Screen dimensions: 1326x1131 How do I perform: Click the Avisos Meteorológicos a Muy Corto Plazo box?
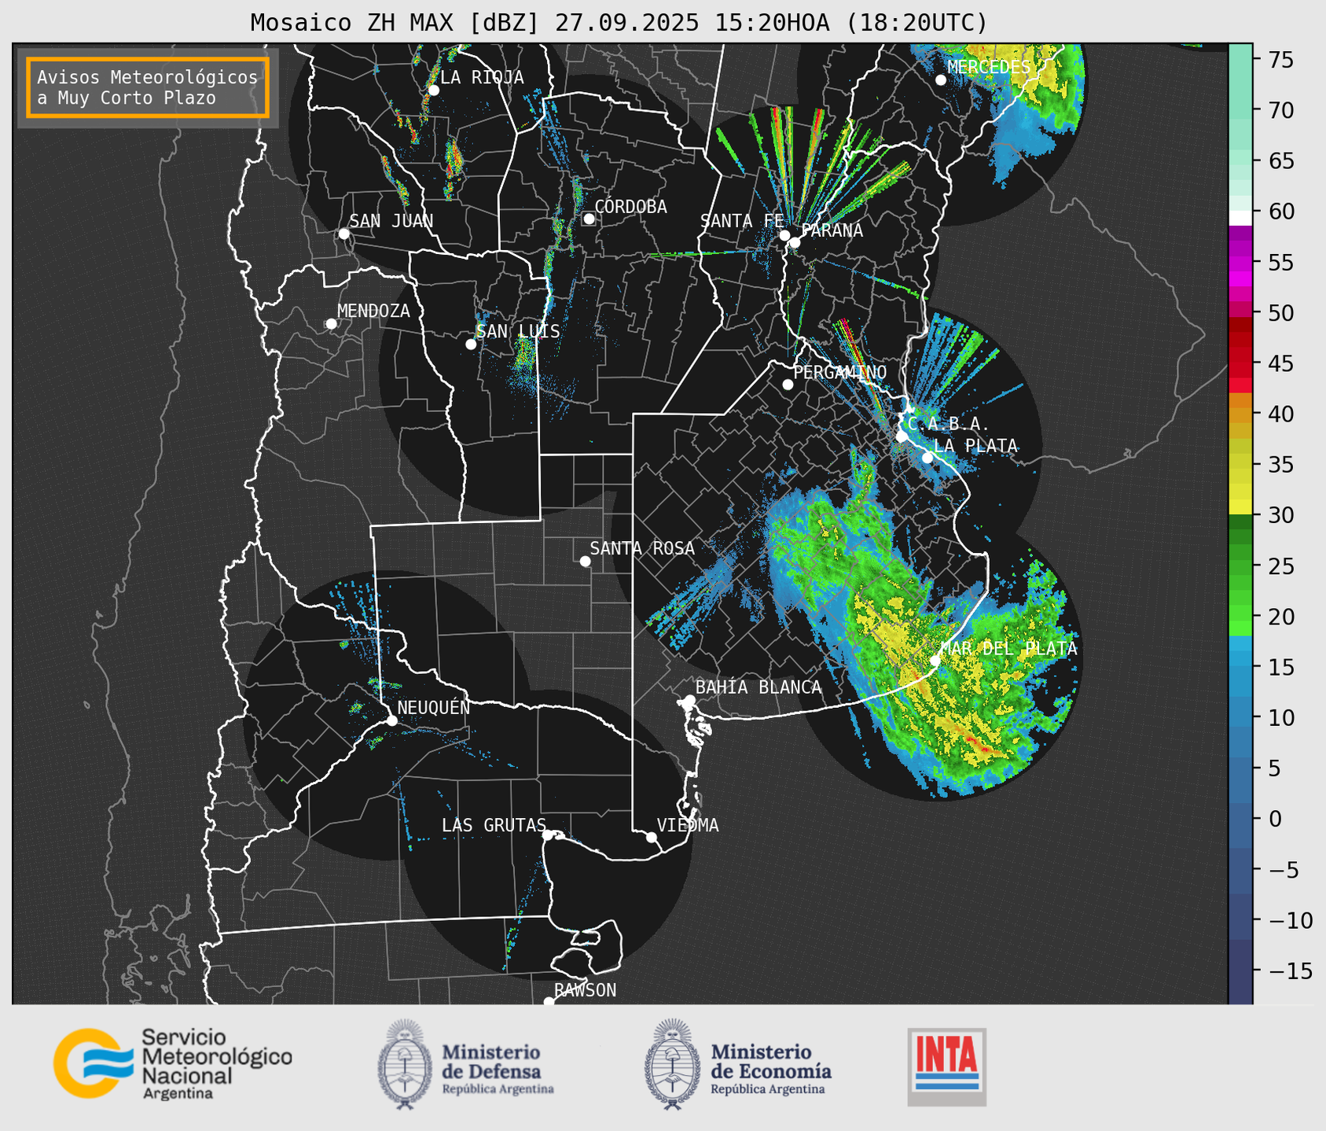click(148, 87)
